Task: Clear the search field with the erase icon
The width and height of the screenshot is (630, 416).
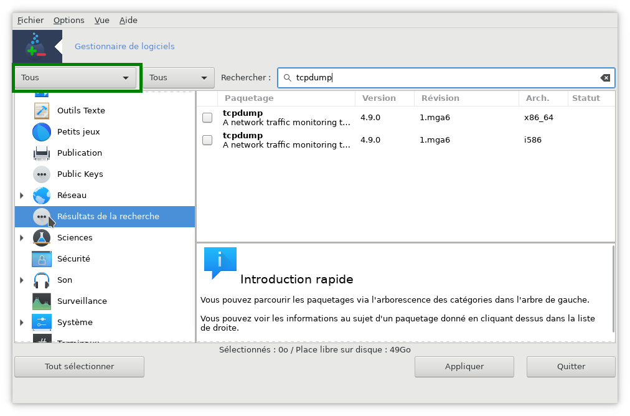Action: [604, 78]
